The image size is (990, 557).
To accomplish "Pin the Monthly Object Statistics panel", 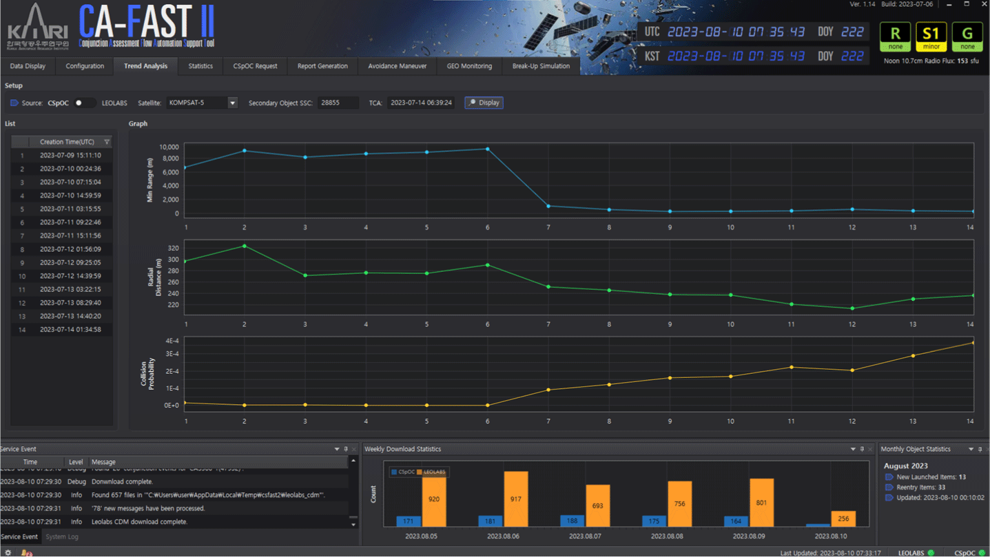I will click(980, 449).
